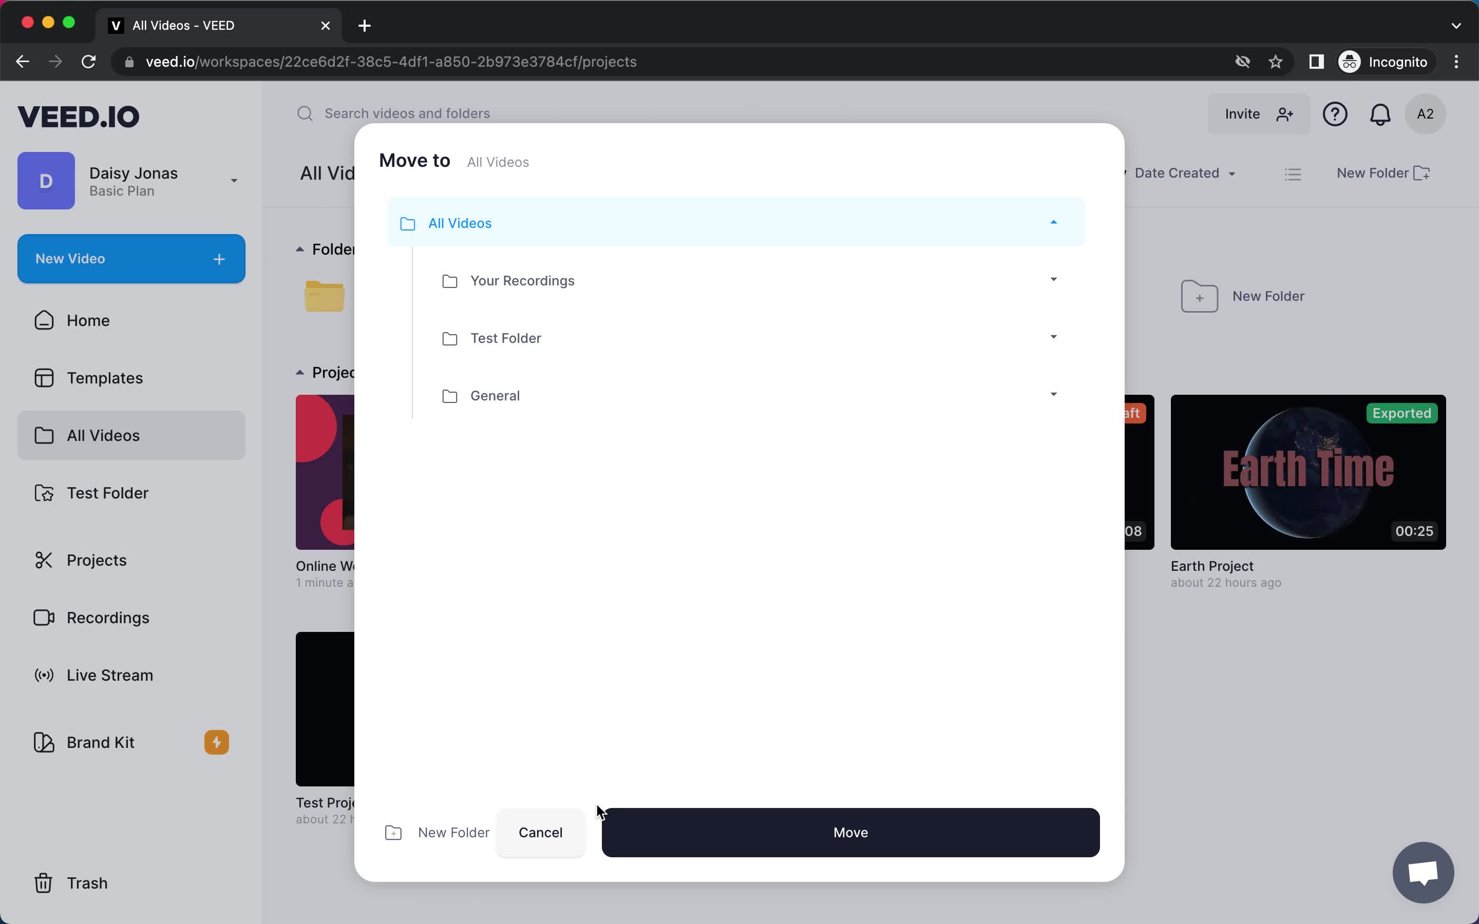
Task: Expand the Your Recordings folder
Action: [x=1053, y=279]
